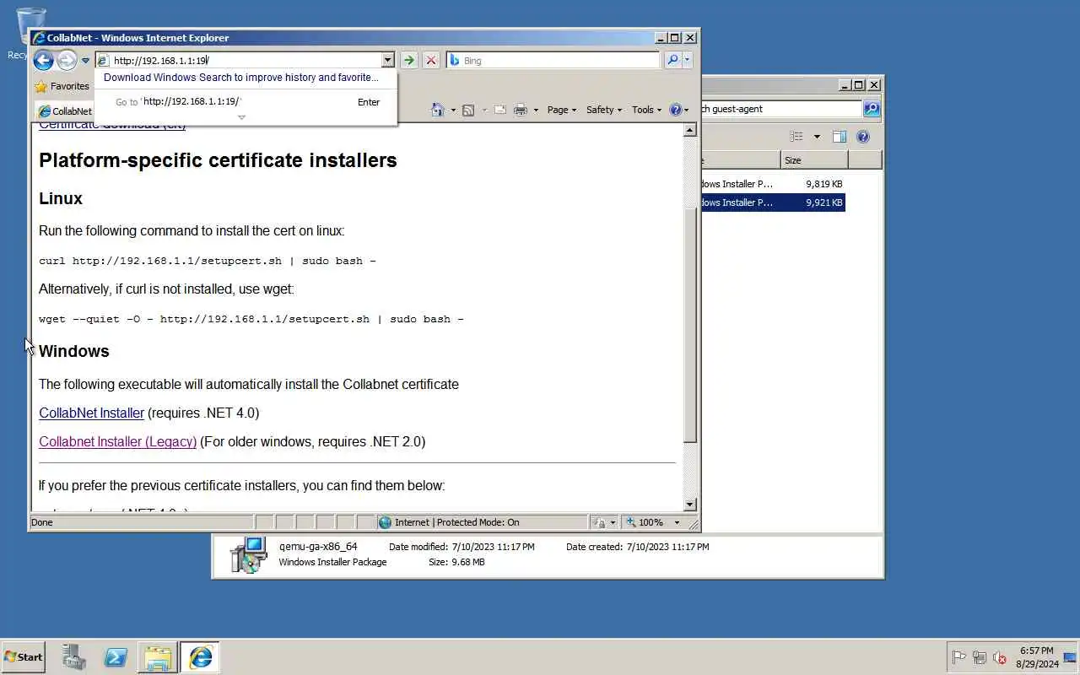Viewport: 1080px width, 675px height.
Task: Open the Tools menu
Action: (x=647, y=110)
